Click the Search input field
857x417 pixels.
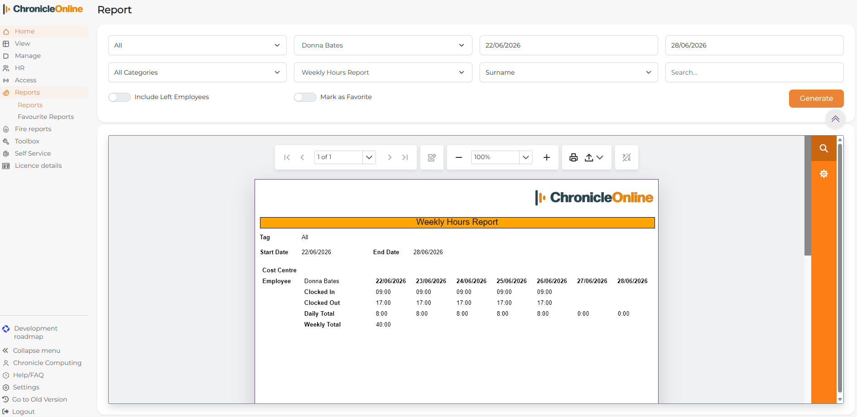coord(755,72)
